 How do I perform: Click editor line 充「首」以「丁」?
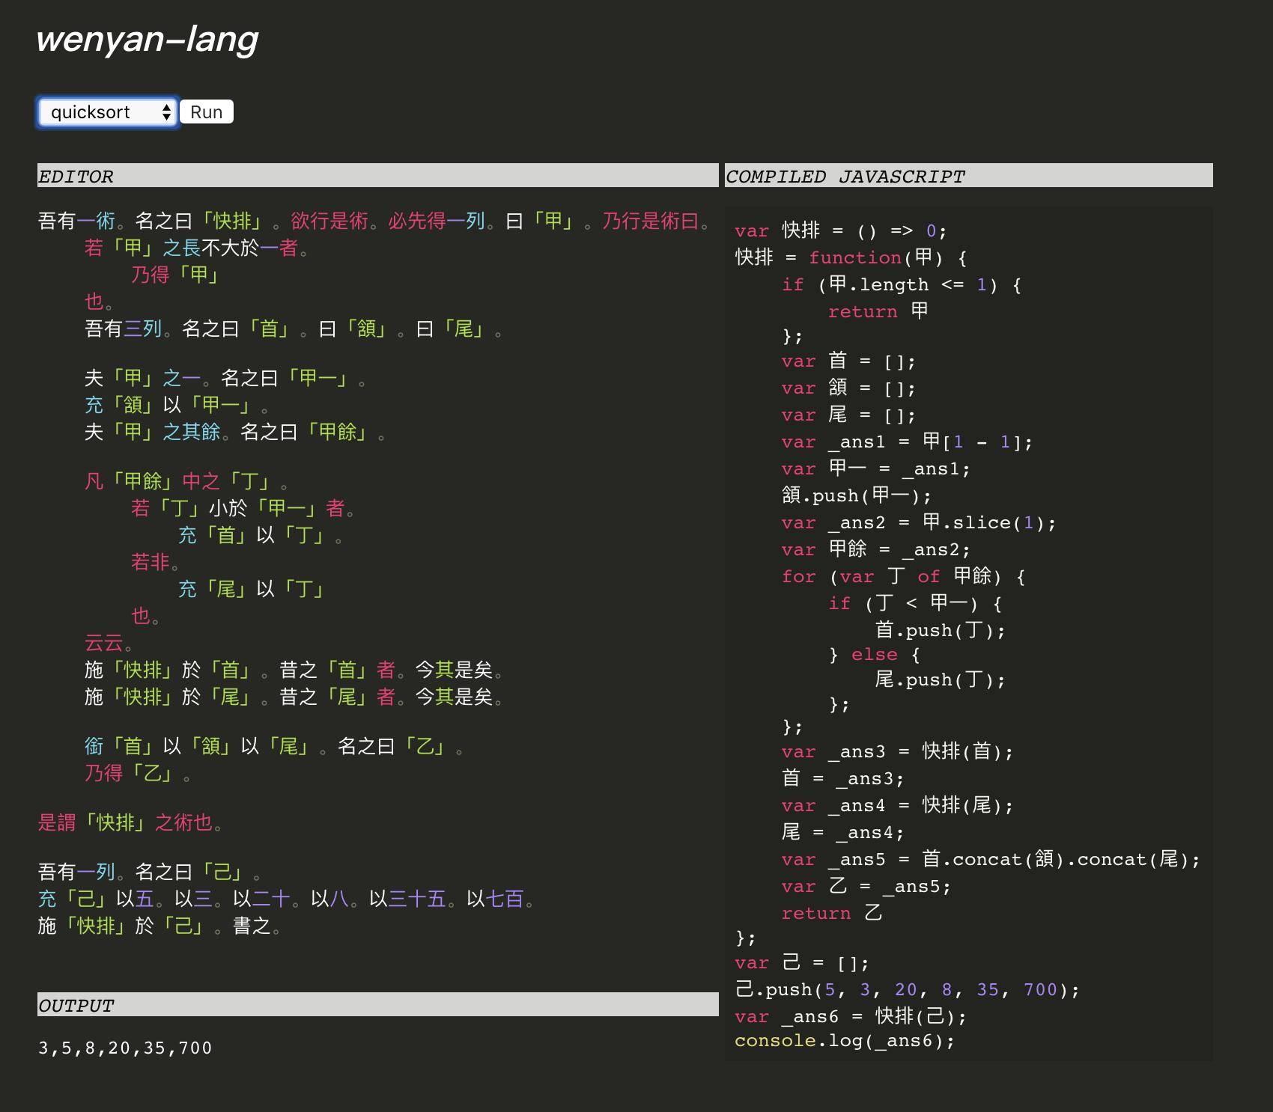[x=260, y=535]
